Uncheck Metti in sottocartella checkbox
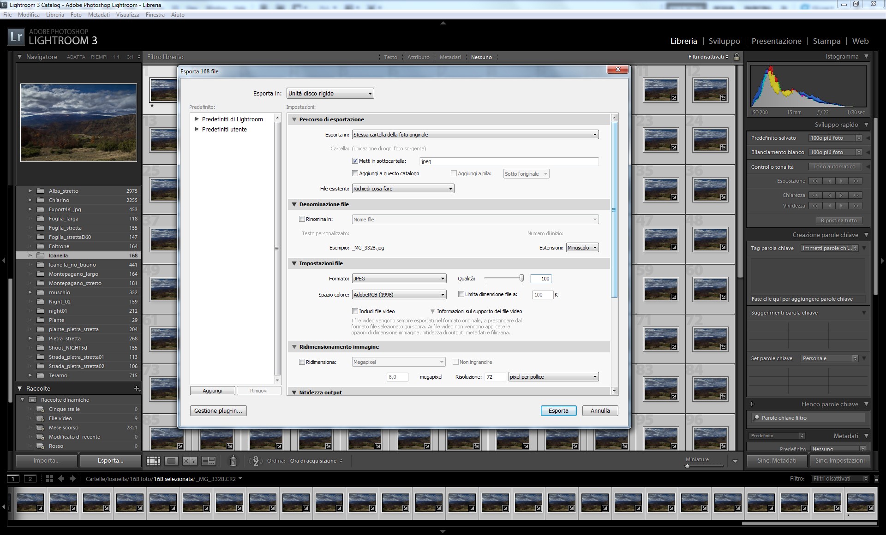The image size is (886, 535). 355,161
